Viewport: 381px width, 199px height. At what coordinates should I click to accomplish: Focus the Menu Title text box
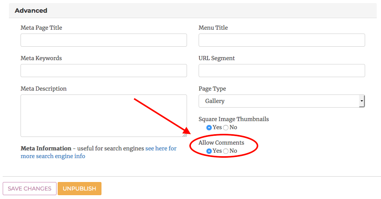point(281,40)
